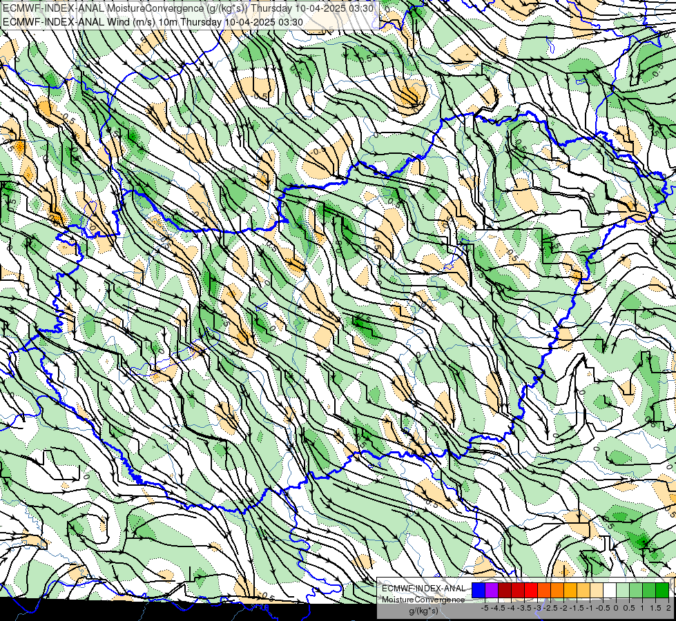Pick the bright red swatch between -3.5 and -3
676x621 pixels.
point(531,591)
